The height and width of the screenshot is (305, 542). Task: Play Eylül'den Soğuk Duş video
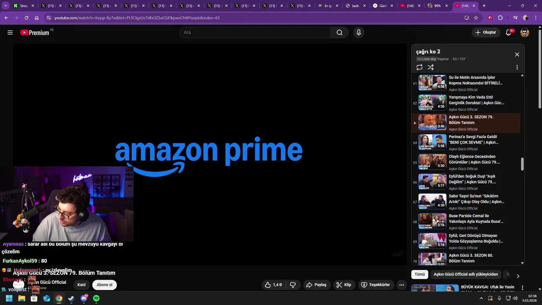click(466, 182)
